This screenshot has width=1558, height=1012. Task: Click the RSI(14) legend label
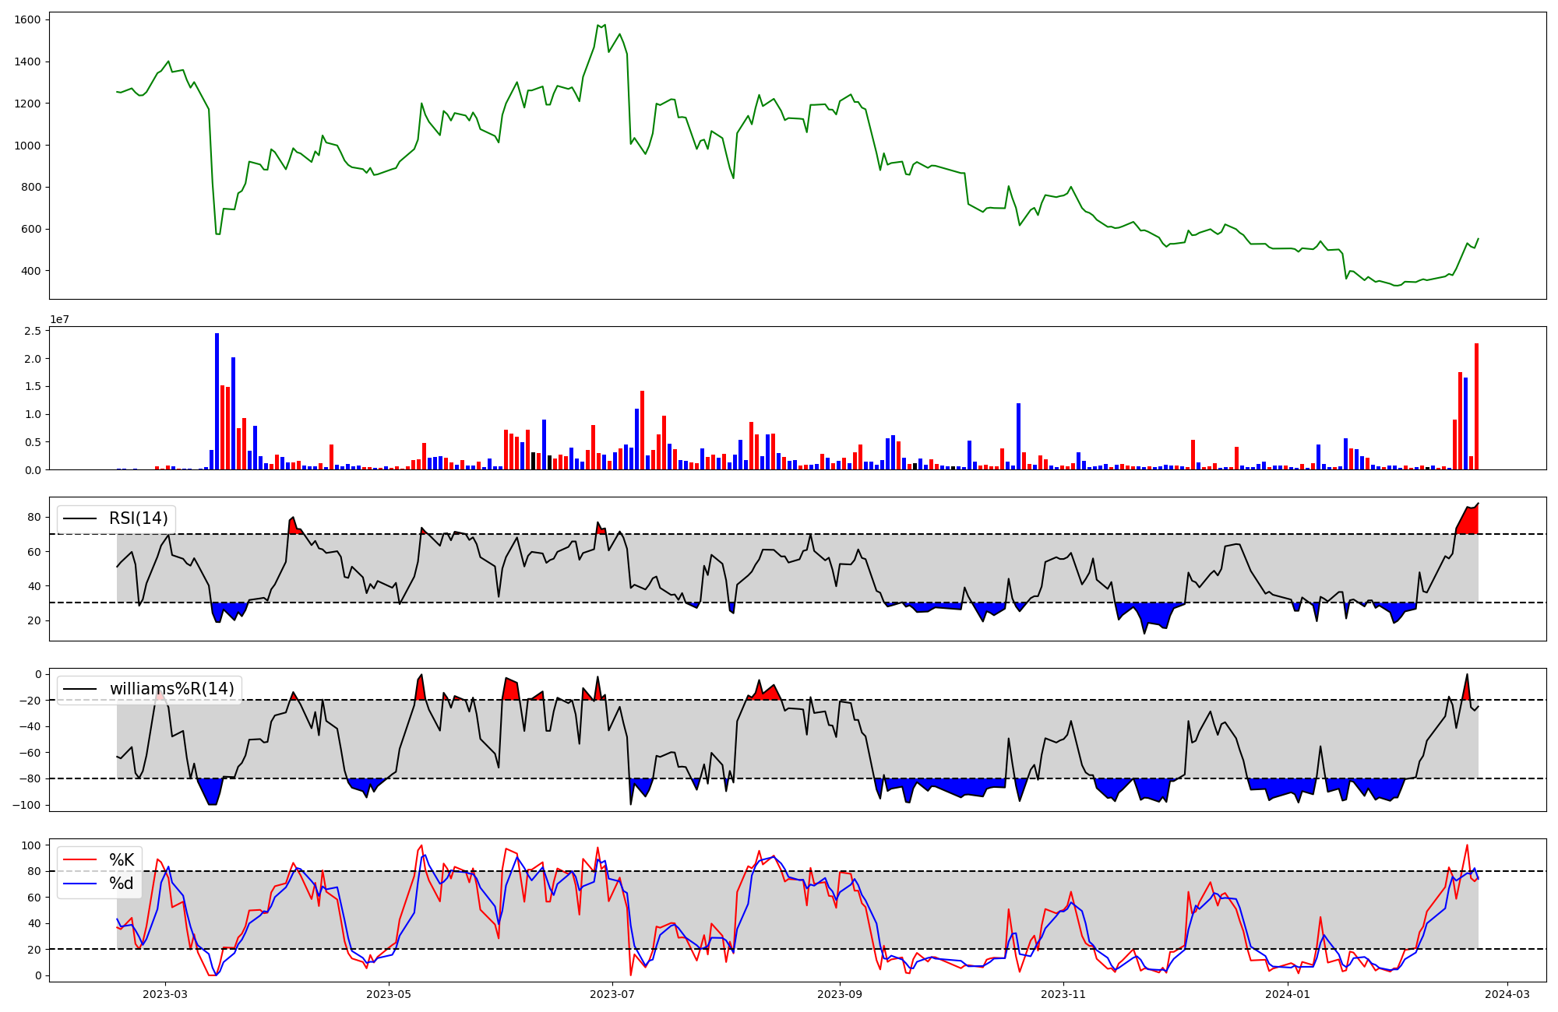(x=138, y=518)
